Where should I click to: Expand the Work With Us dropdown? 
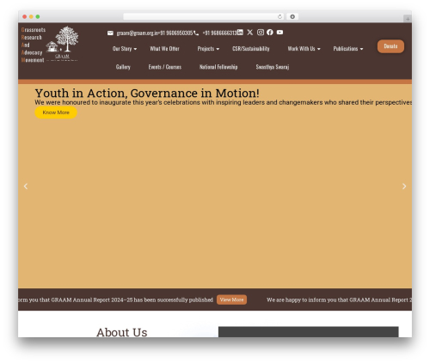[x=304, y=49]
